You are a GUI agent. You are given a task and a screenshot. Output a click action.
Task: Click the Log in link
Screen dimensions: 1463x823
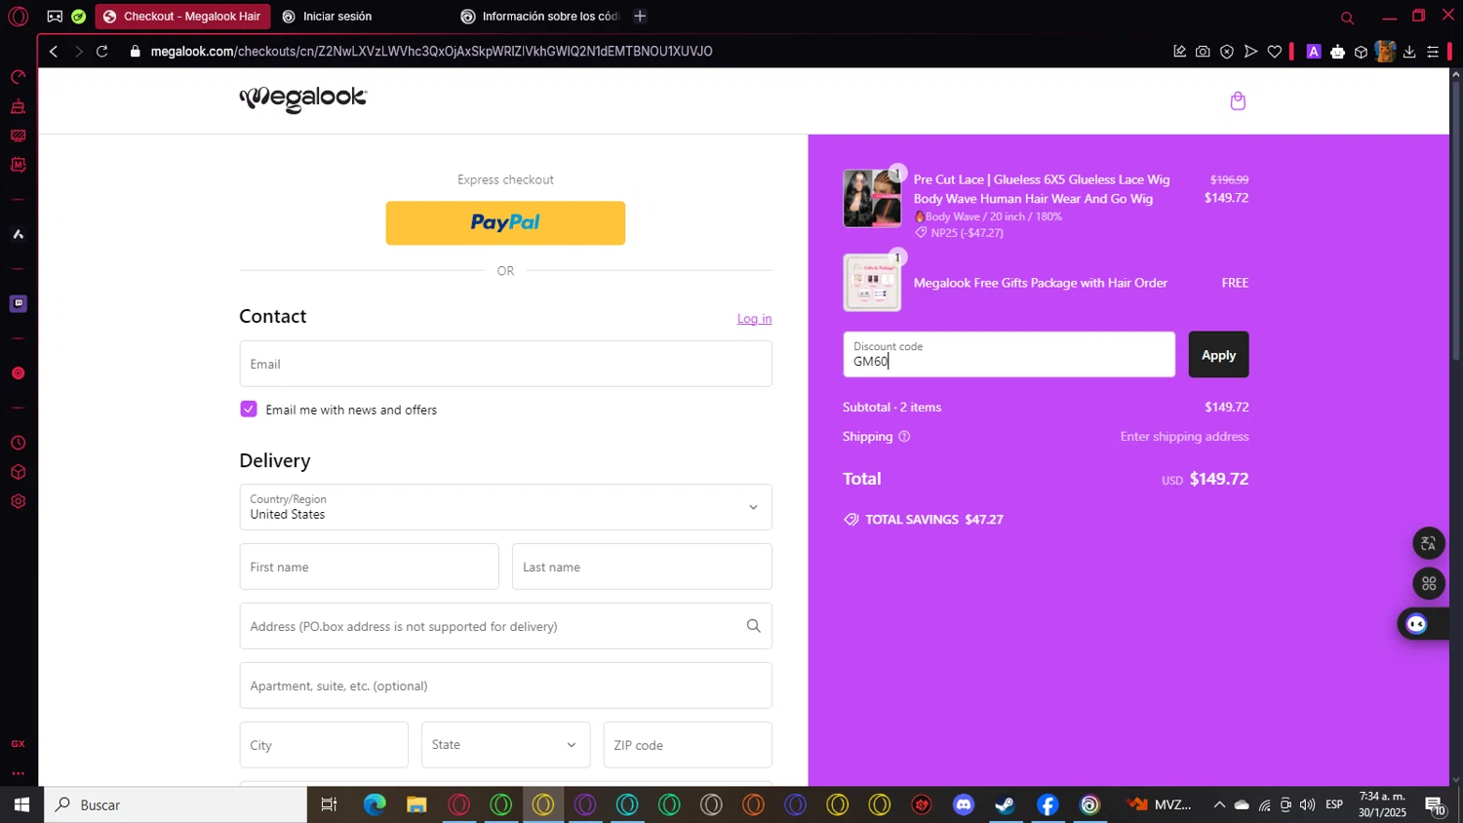coord(754,319)
